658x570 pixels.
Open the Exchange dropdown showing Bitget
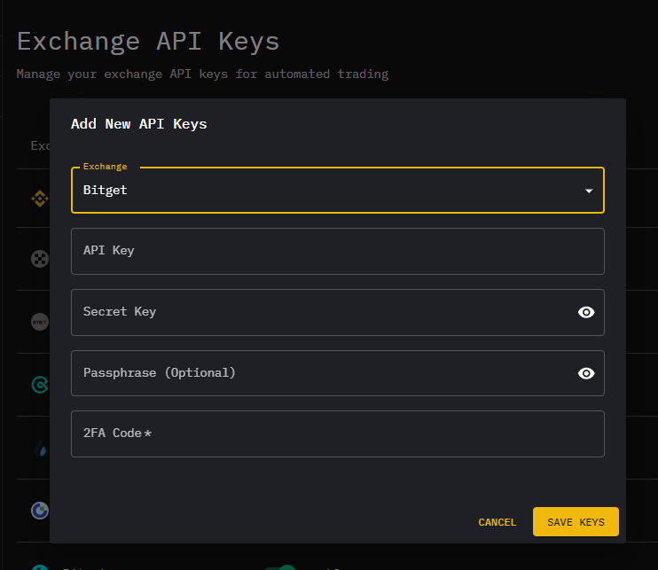[x=328, y=190]
